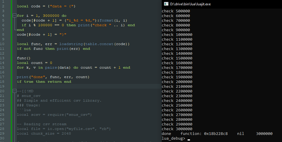Click the '# snus_csv' comment heading
282x142 pixels.
click(x=29, y=96)
